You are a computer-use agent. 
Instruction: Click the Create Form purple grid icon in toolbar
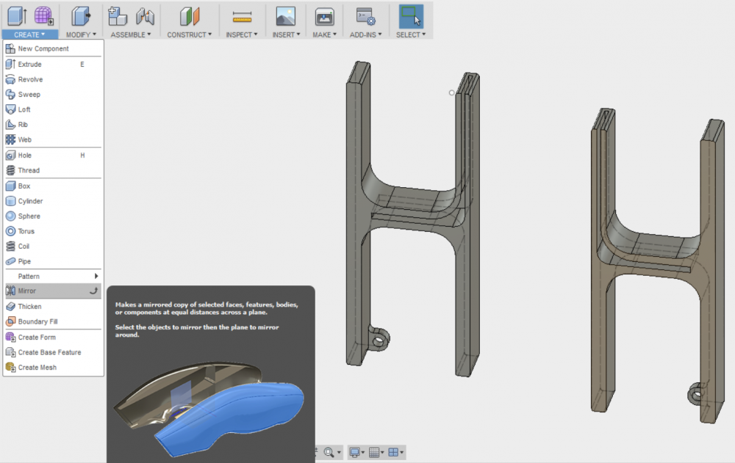coord(44,15)
